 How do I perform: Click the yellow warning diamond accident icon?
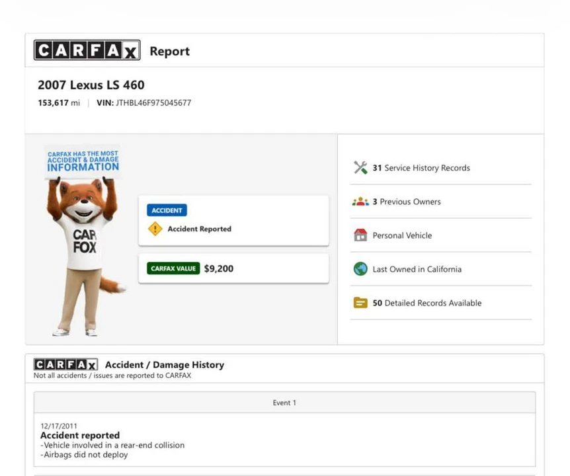155,229
